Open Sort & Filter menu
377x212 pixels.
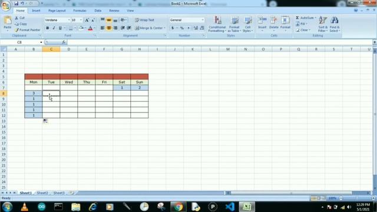click(323, 24)
